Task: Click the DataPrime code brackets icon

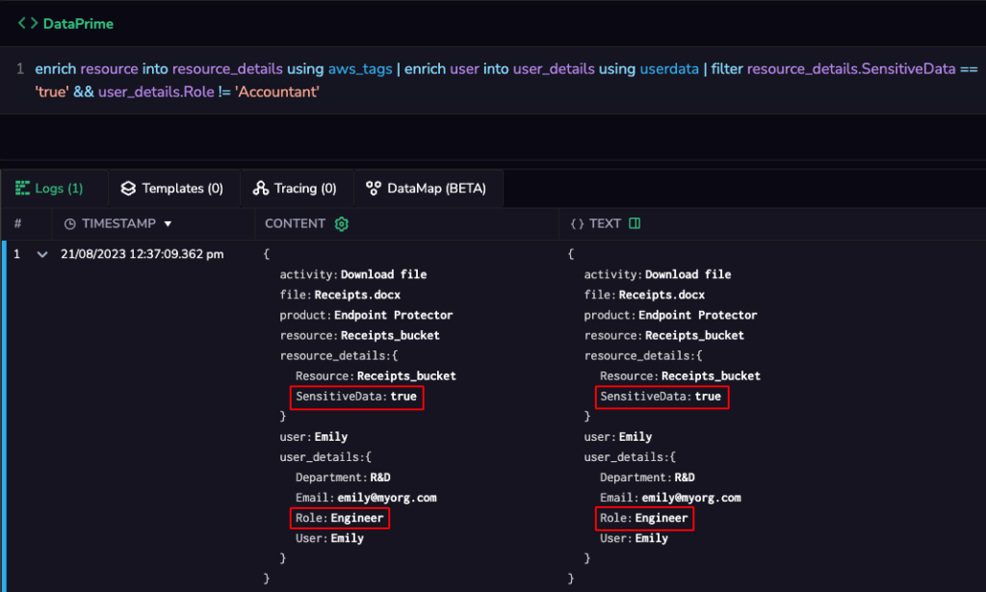Action: (27, 22)
